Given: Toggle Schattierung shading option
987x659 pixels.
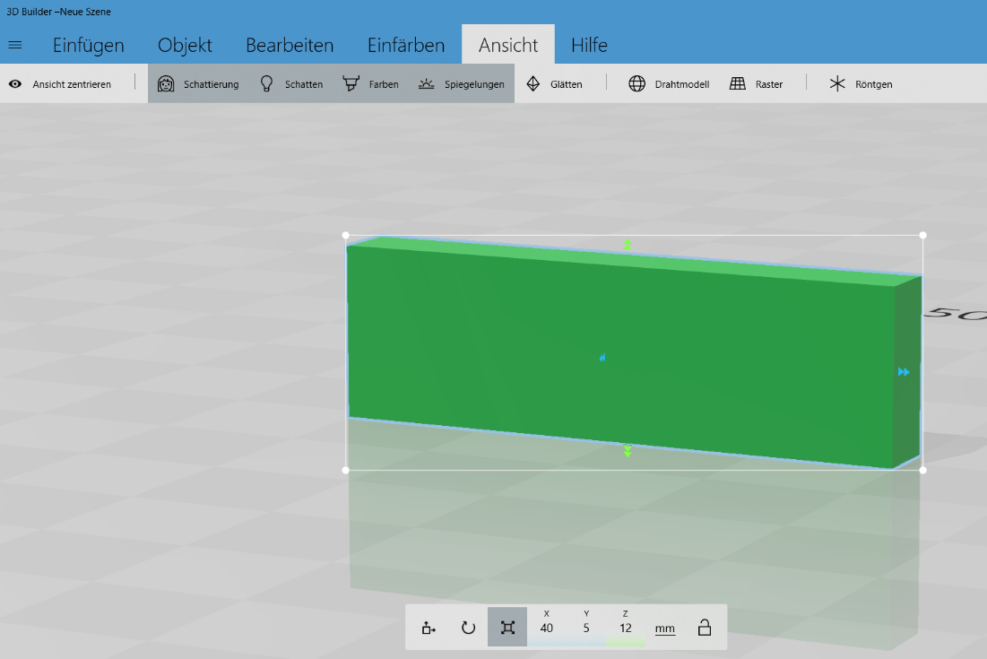Looking at the screenshot, I should [198, 83].
